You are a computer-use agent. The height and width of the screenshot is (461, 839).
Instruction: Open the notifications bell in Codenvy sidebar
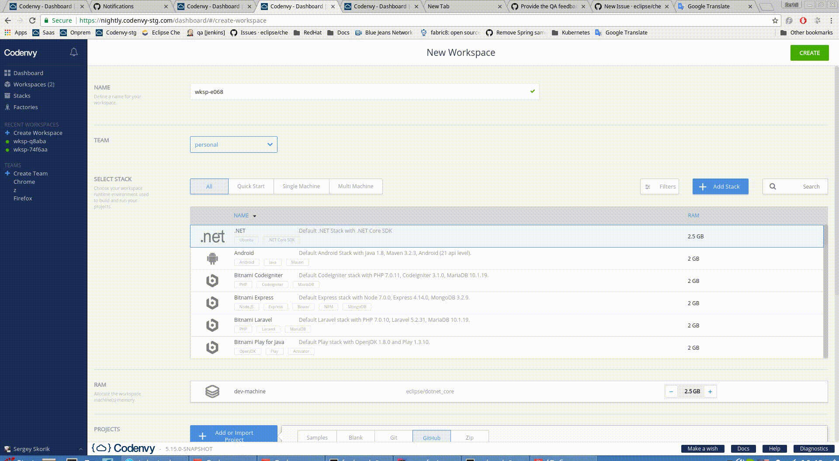(x=74, y=52)
